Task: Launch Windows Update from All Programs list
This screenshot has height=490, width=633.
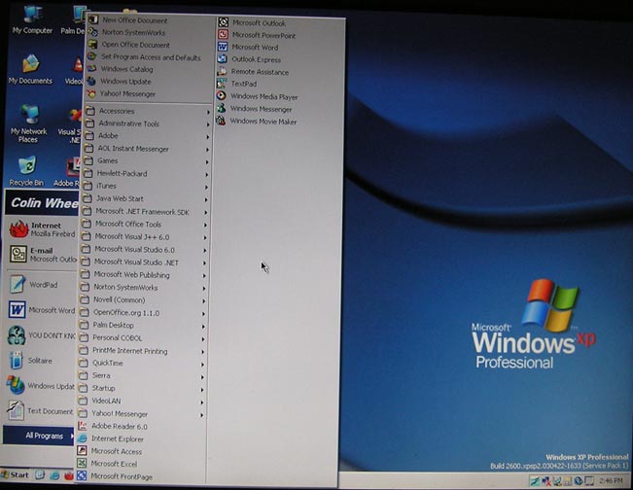Action: pos(120,81)
